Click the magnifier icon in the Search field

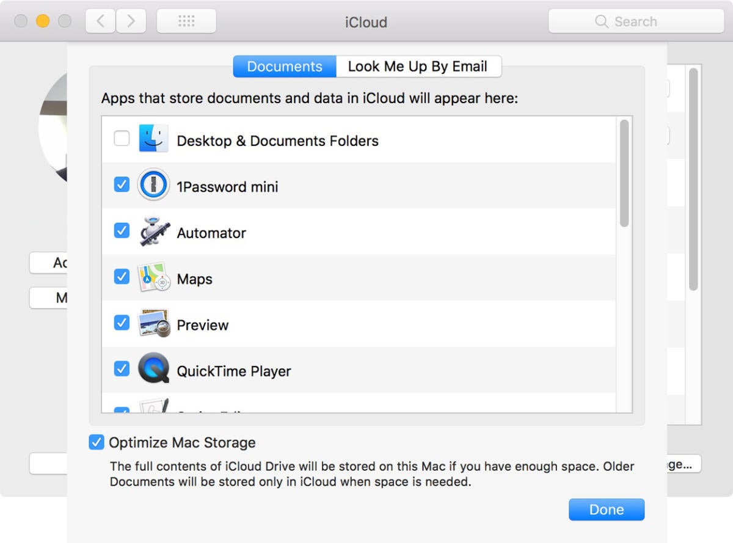602,22
